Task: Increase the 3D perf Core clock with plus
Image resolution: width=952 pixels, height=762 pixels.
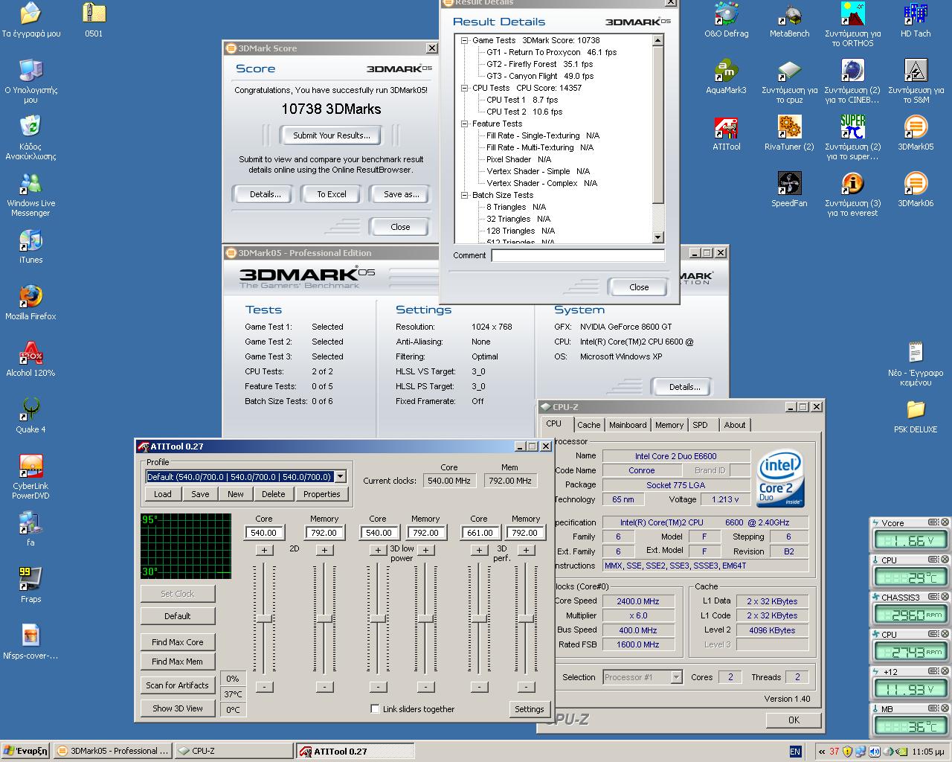Action: (479, 550)
